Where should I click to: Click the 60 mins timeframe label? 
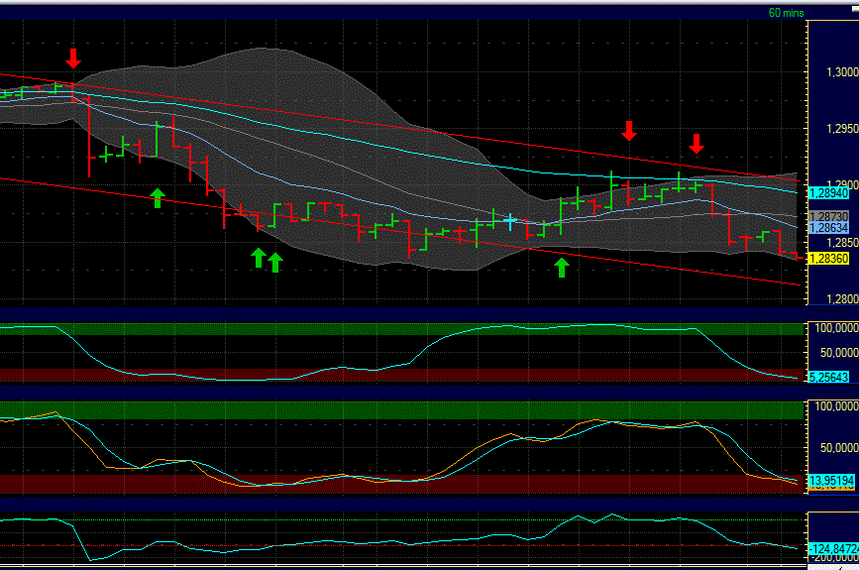tap(786, 13)
